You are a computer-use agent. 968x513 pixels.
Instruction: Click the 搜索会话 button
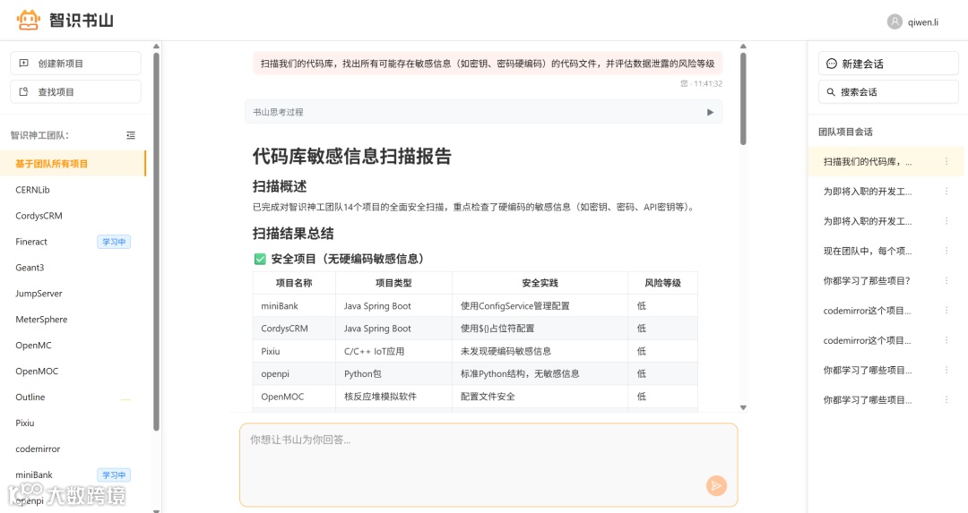(x=888, y=92)
